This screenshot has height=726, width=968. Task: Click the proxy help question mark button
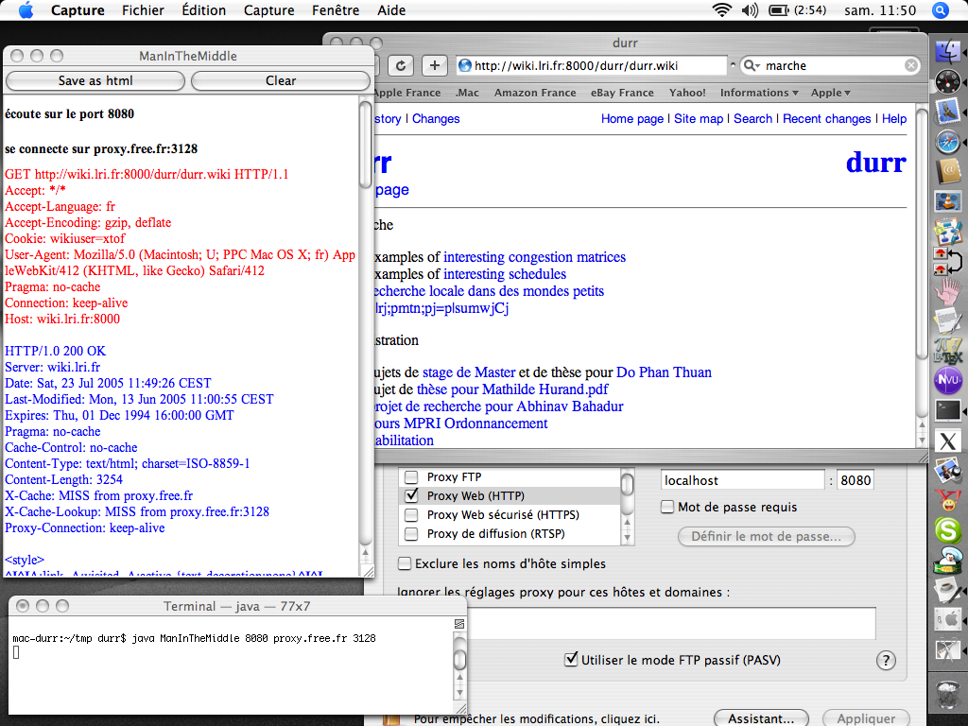click(x=886, y=660)
